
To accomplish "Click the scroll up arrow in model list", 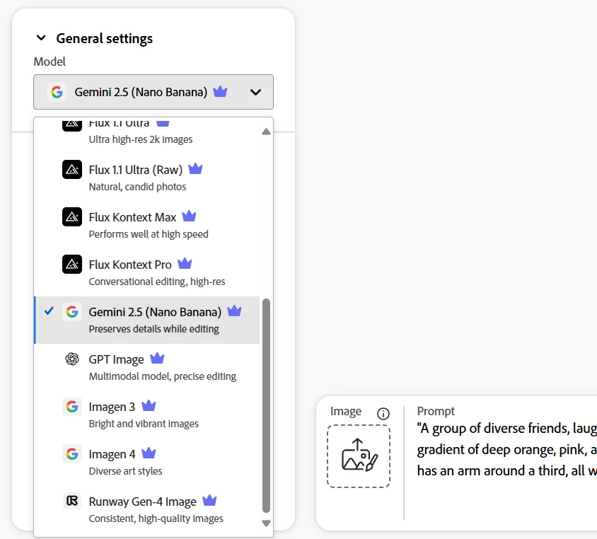I will pyautogui.click(x=266, y=132).
